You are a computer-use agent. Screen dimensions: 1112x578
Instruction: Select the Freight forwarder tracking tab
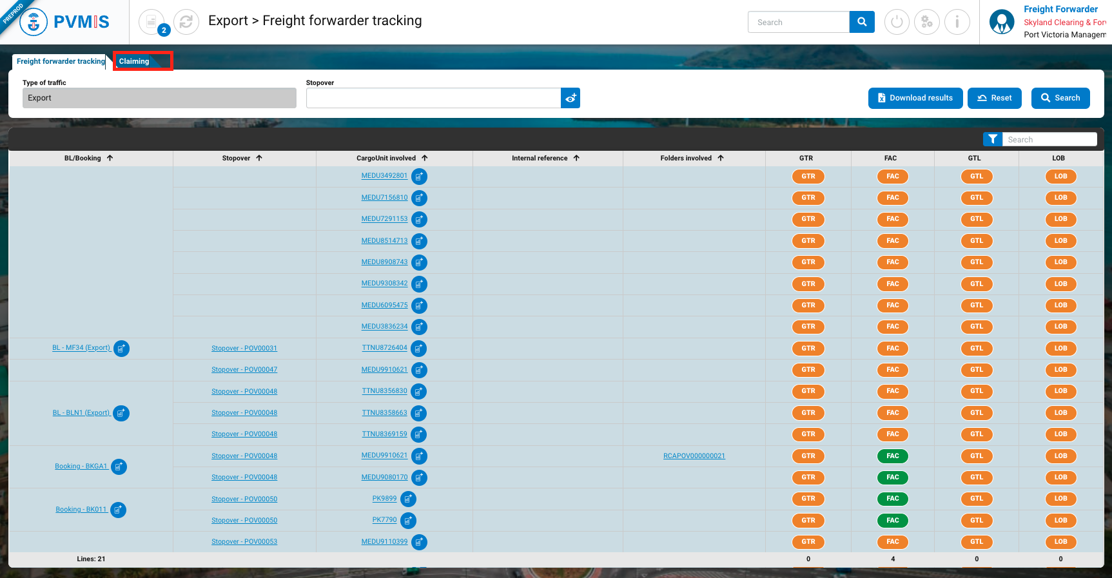60,61
